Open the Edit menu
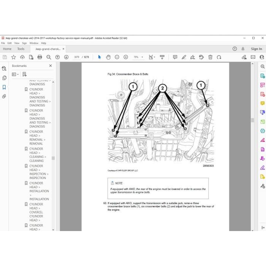The width and height of the screenshot is (266, 266). (9, 43)
